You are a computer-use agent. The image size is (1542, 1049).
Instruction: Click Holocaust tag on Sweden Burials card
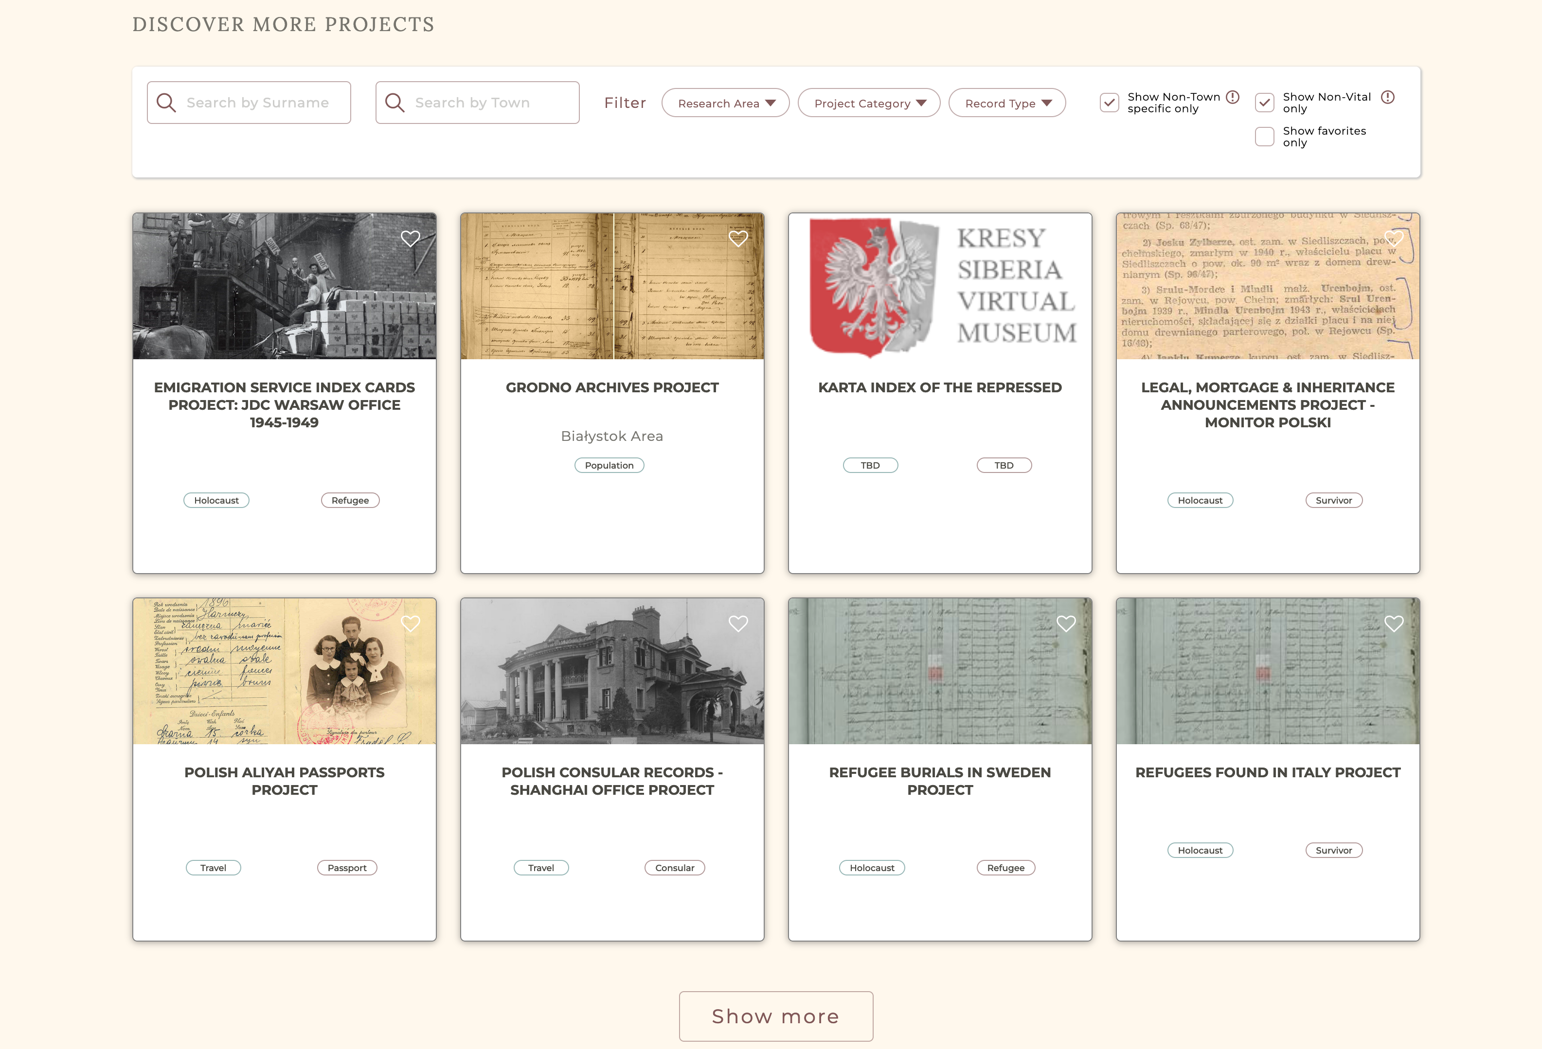872,868
